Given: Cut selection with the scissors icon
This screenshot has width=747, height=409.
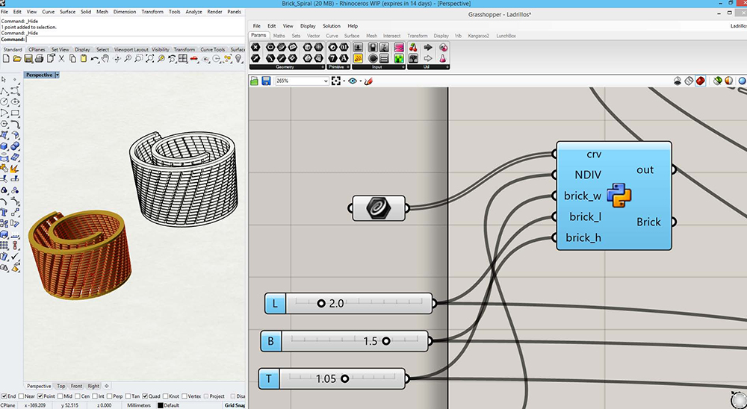Looking at the screenshot, I should (61, 58).
